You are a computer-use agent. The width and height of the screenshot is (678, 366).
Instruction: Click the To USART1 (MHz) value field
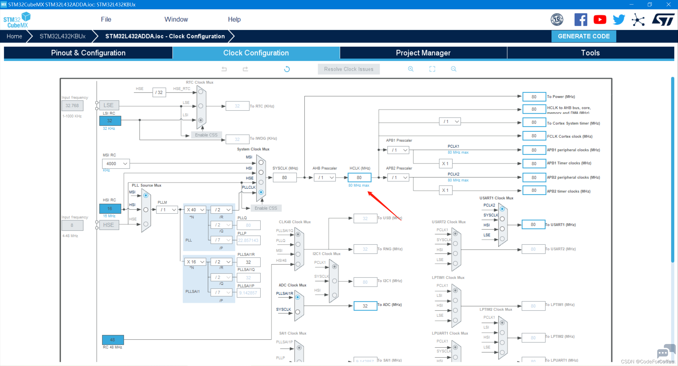coord(533,224)
